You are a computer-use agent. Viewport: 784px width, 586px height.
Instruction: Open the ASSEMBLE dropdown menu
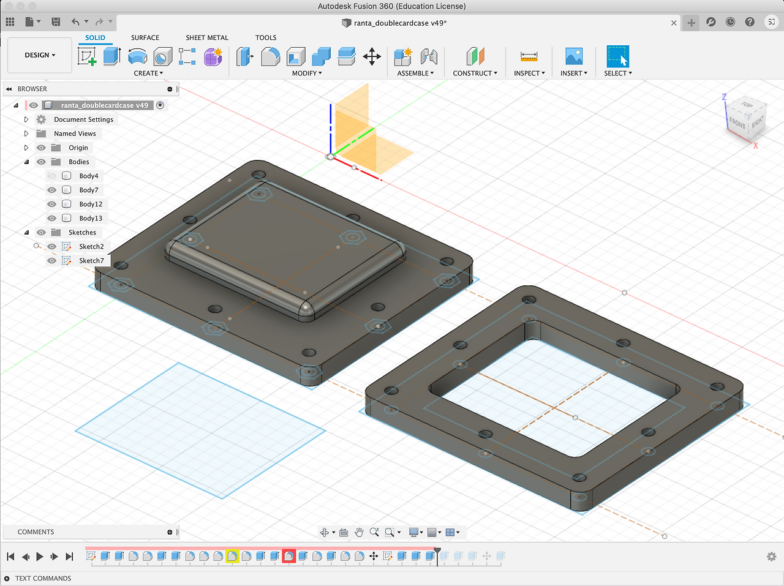coord(415,73)
